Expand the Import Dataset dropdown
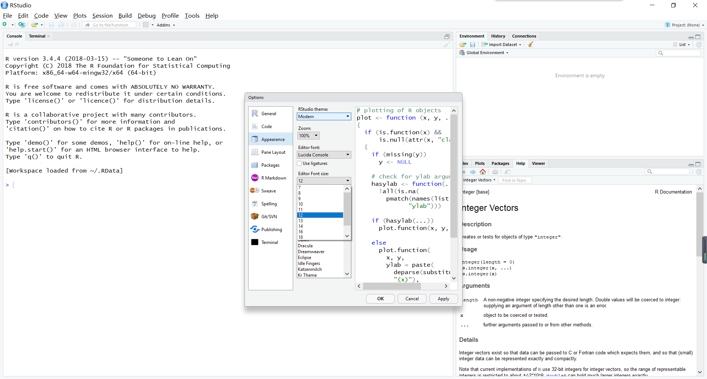Viewport: 707px width, 379px height. (x=502, y=45)
